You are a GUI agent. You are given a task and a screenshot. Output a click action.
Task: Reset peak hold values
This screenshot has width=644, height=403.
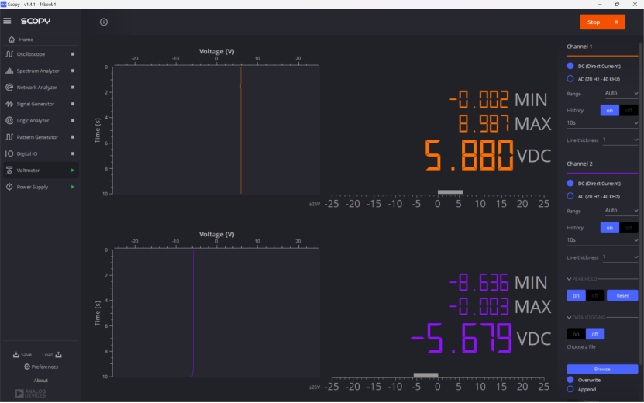pyautogui.click(x=622, y=295)
